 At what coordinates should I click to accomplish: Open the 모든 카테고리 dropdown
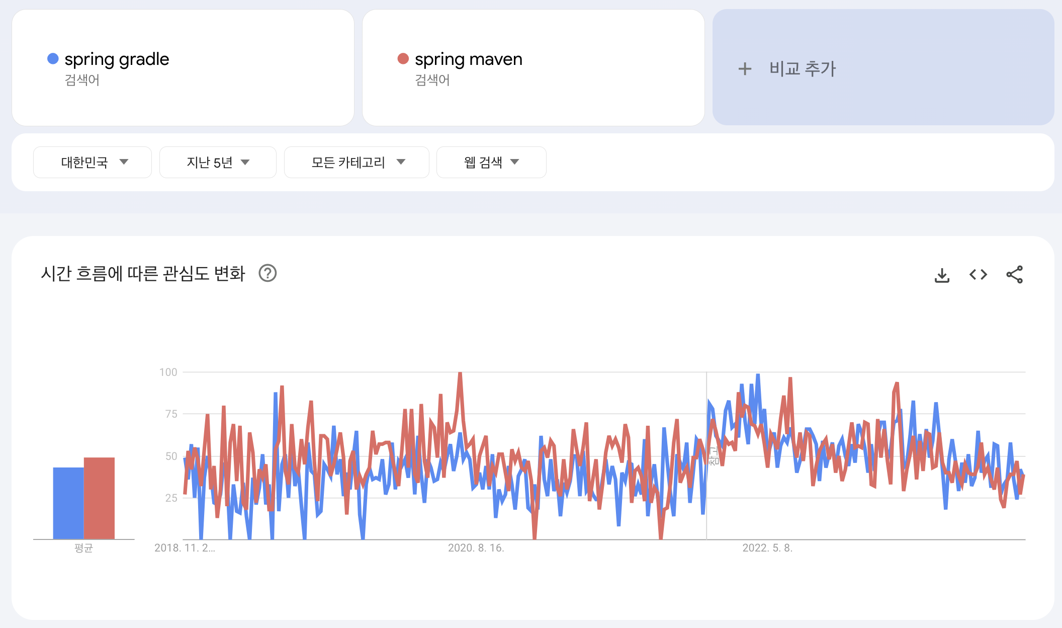coord(357,162)
